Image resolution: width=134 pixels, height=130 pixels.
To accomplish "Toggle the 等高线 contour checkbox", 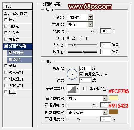I will coord(10,53).
